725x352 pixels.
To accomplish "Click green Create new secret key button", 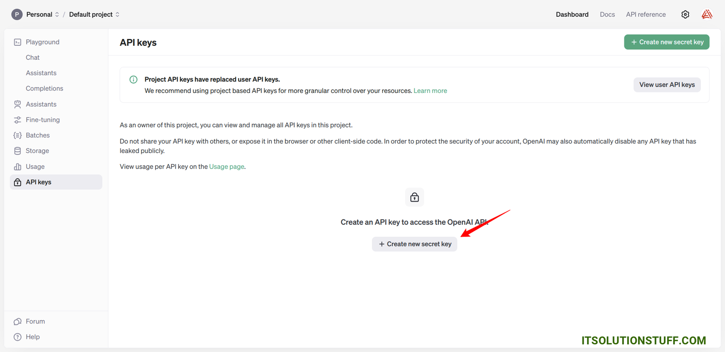I will 667,42.
